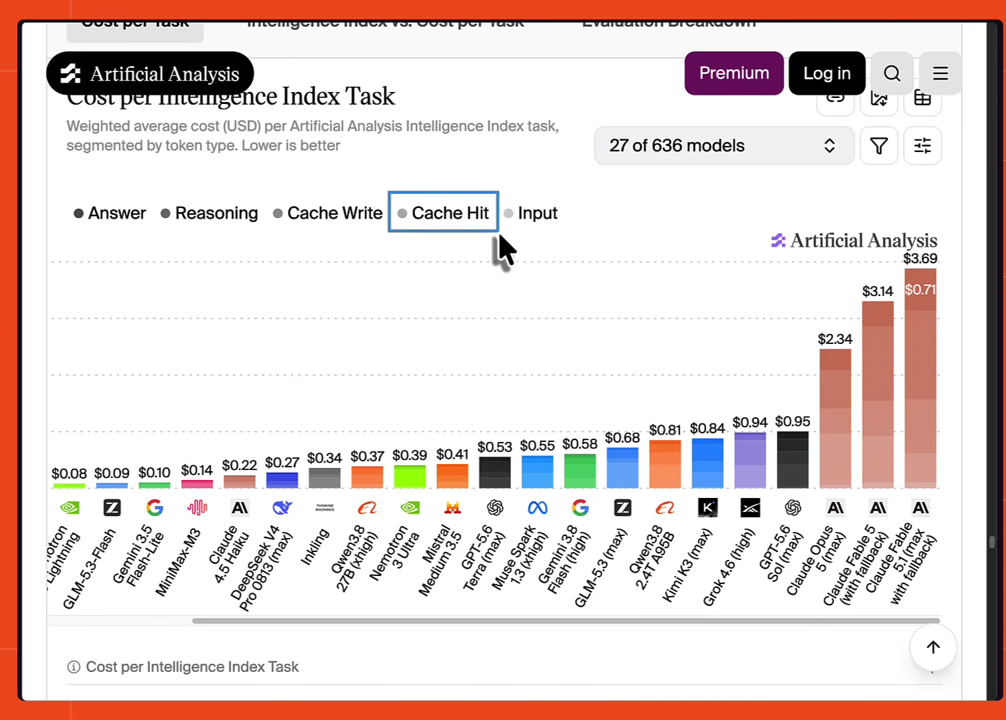Viewport: 1006px width, 720px height.
Task: Click the 'Kimi K3 (max)' axis label
Action: coord(687,565)
